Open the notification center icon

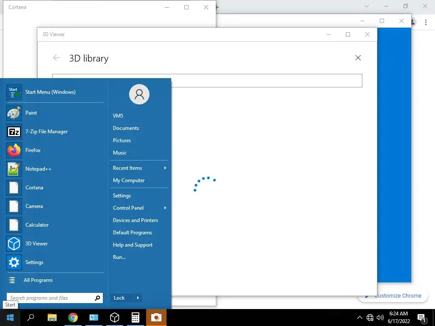coord(421,318)
